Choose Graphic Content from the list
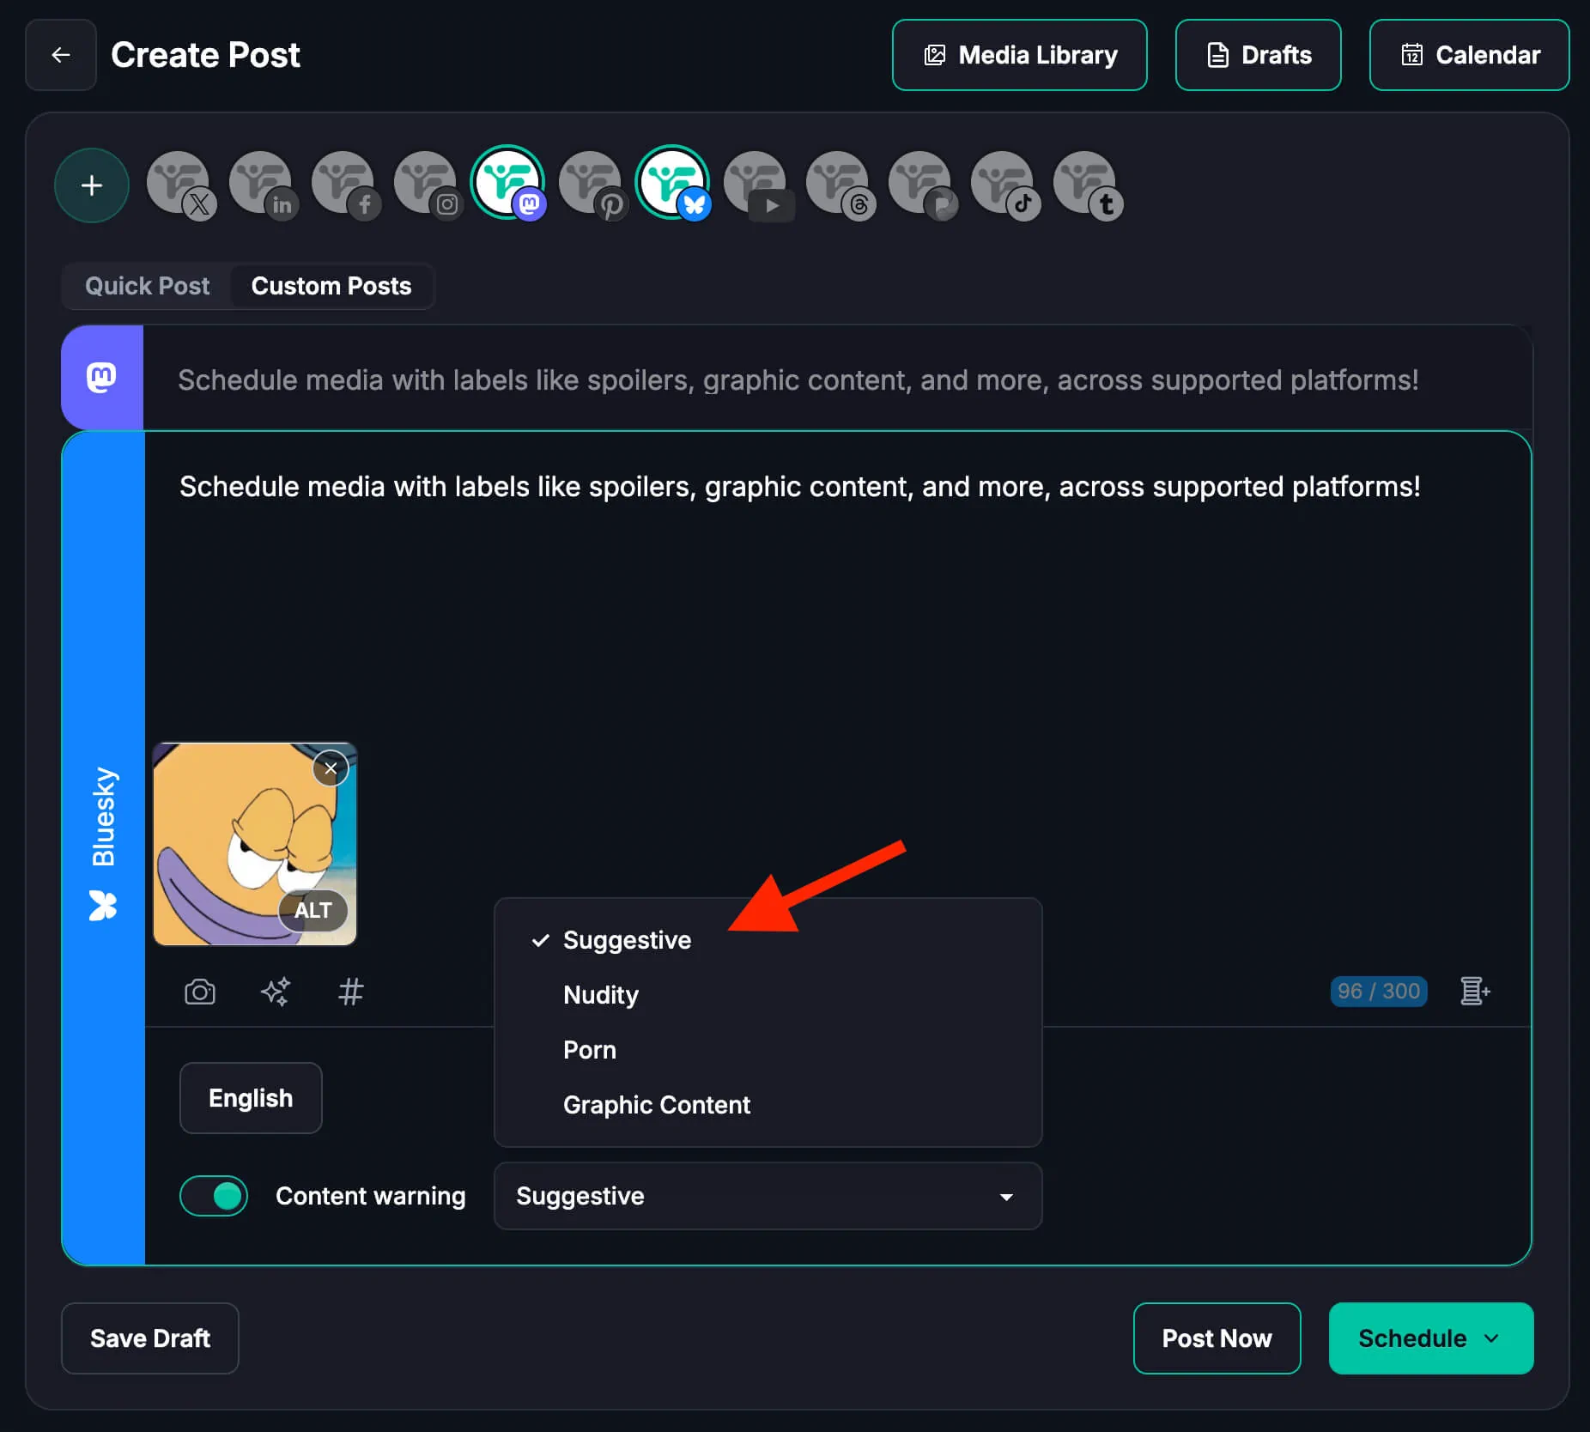The height and width of the screenshot is (1432, 1590). pos(657,1105)
